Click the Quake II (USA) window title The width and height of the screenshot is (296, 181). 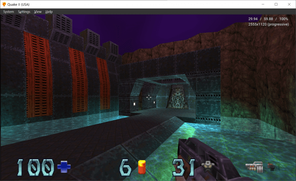pos(18,4)
